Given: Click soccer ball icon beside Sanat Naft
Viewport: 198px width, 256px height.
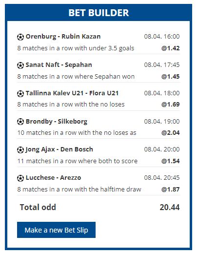Looking at the screenshot, I should click(20, 65).
